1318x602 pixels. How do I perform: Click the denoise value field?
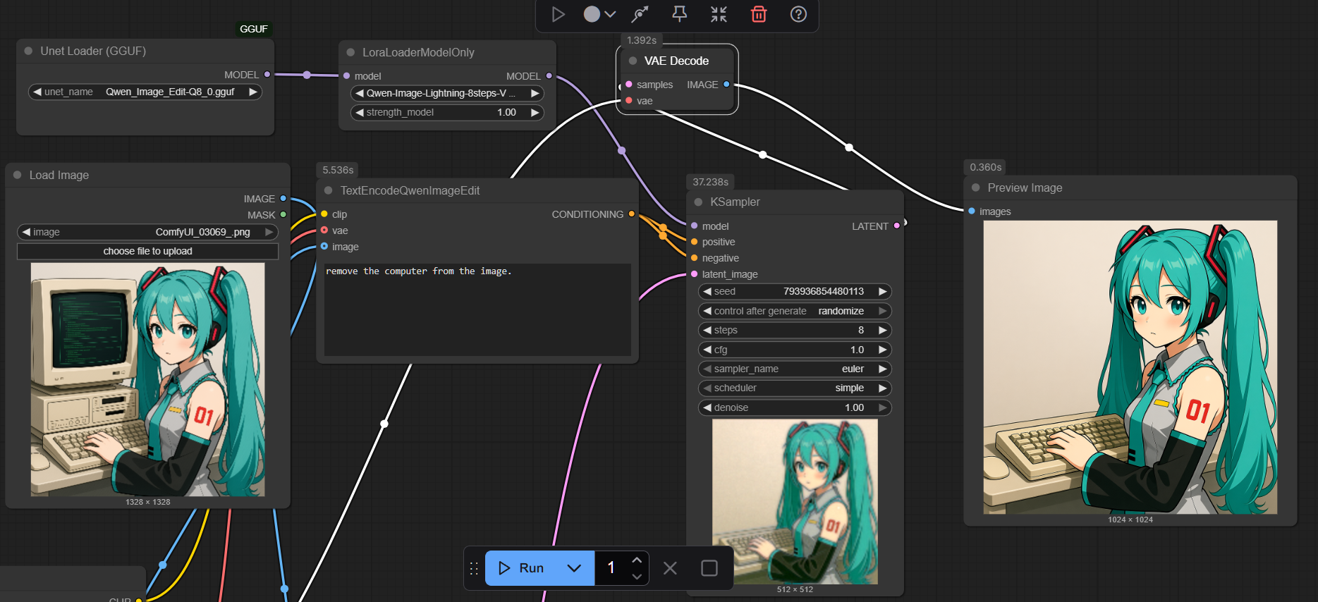click(795, 407)
